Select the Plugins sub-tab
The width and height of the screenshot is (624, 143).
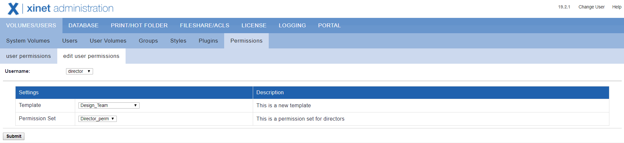[x=208, y=41]
